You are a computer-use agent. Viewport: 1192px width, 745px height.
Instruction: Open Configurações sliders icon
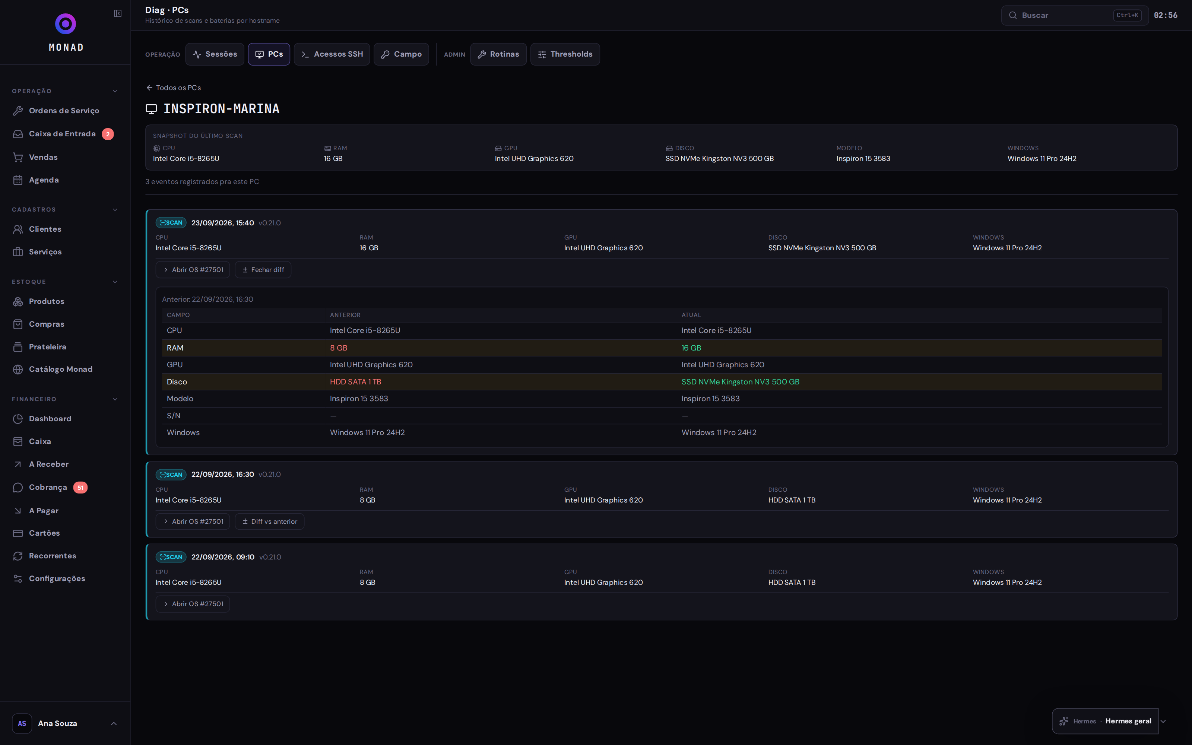[18, 578]
